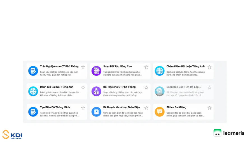Click the Bài Học cho CT Phổ Thông icon
This screenshot has width=252, height=142.
click(96, 91)
